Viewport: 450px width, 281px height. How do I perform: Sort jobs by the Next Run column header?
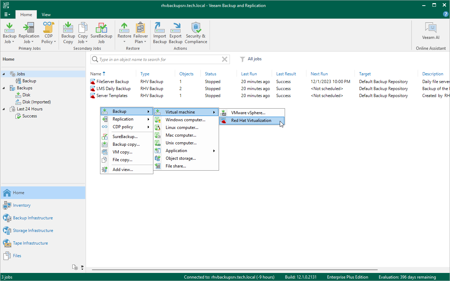319,74
